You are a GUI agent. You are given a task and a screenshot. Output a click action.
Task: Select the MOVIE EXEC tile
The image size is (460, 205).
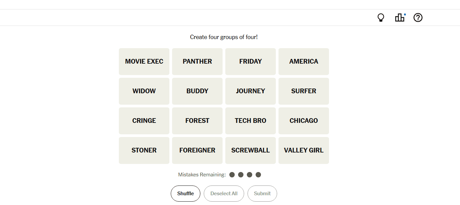click(x=144, y=62)
